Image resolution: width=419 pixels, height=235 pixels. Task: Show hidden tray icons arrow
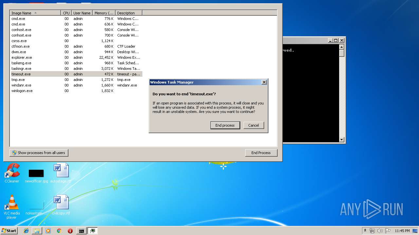pos(365,231)
